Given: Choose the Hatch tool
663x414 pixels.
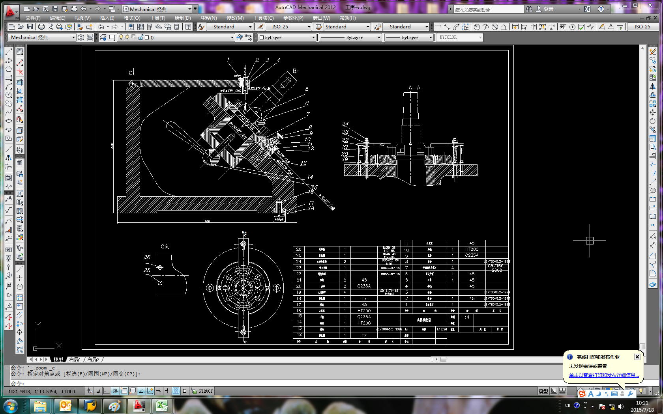Looking at the screenshot, I should pyautogui.click(x=20, y=52).
